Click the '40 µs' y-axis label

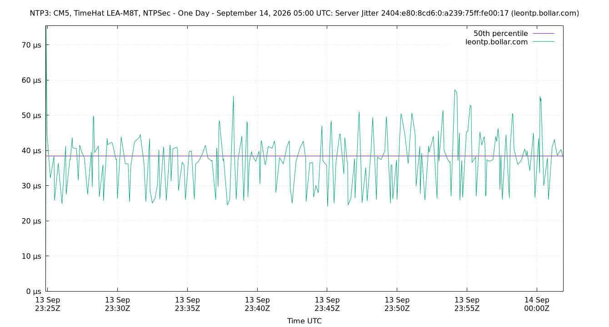[x=31, y=151]
